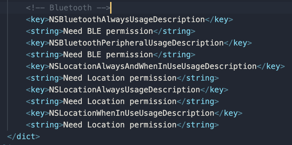Click the NSLocationAlwaysUsageDescription key text
The image size is (292, 145).
click(x=124, y=90)
